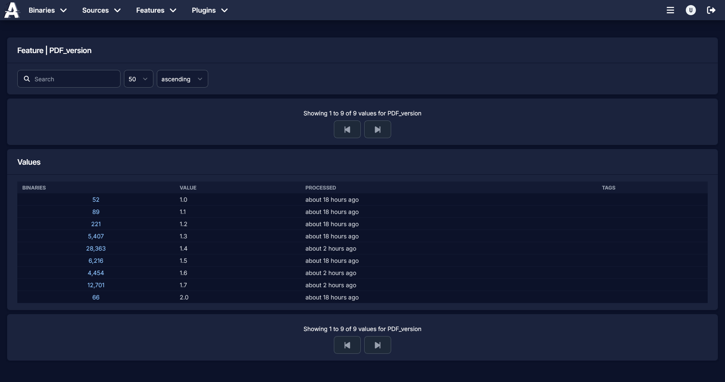The width and height of the screenshot is (725, 382).
Task: Click the search magnifier icon
Action: [x=27, y=79]
